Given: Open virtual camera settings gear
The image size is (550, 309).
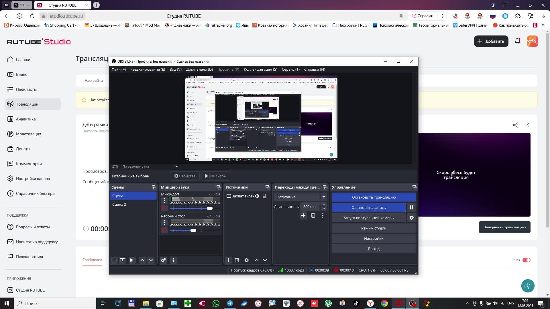Looking at the screenshot, I should coord(412,218).
